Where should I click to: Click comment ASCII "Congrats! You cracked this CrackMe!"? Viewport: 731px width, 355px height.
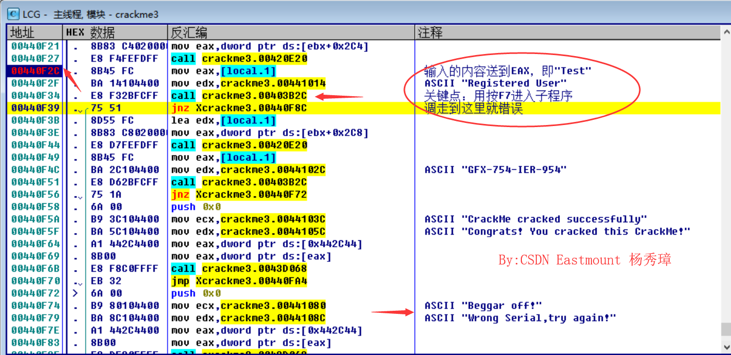click(557, 232)
